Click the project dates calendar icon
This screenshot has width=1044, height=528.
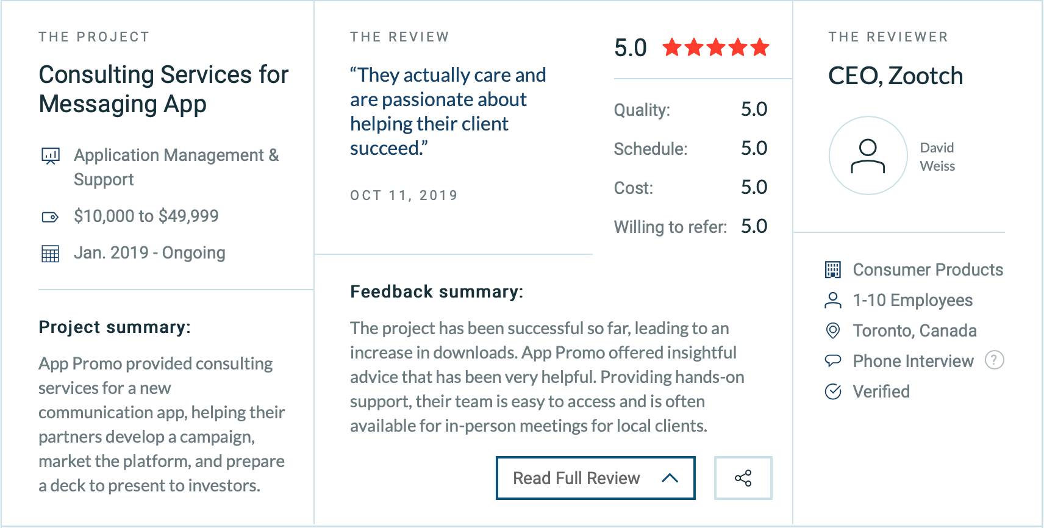pos(50,253)
